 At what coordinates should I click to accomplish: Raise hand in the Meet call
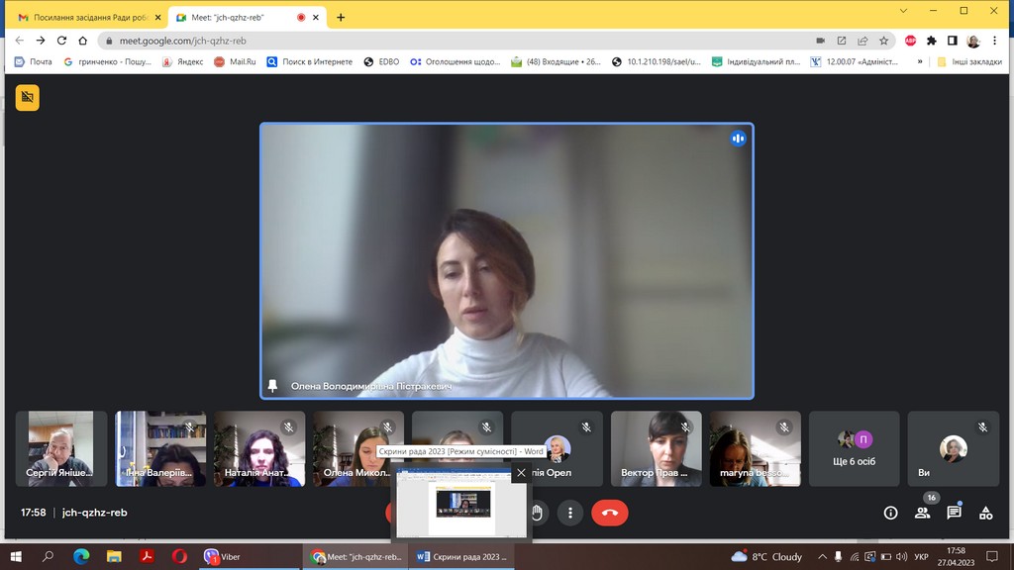538,513
